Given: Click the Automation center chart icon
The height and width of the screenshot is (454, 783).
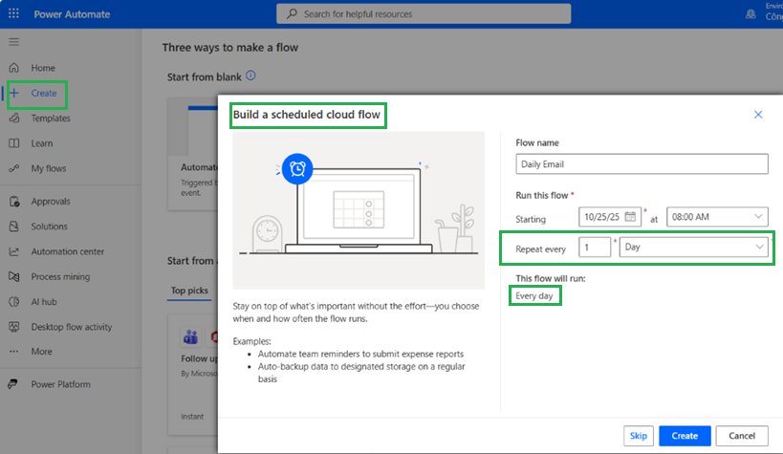Looking at the screenshot, I should coord(14,251).
